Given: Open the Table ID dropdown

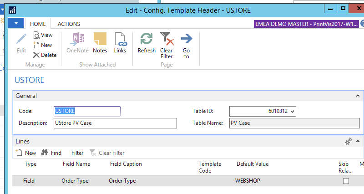Looking at the screenshot, I should click(x=292, y=111).
